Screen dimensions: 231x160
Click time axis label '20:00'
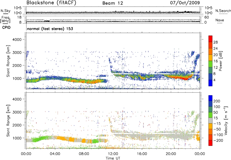171,154
